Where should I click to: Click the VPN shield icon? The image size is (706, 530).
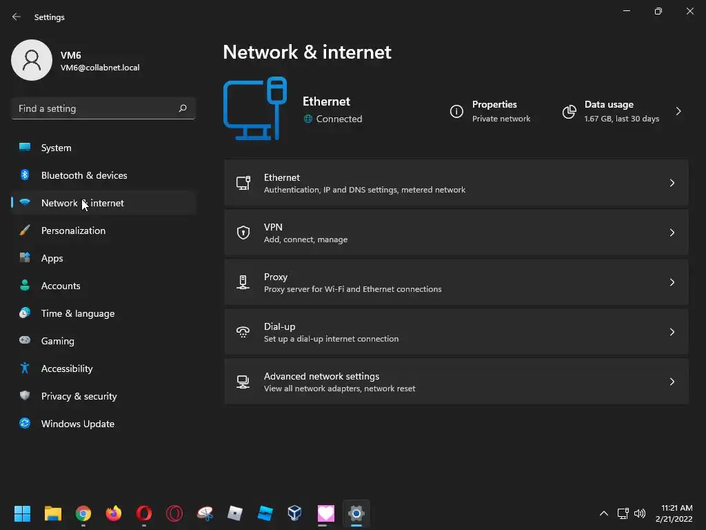coord(243,233)
